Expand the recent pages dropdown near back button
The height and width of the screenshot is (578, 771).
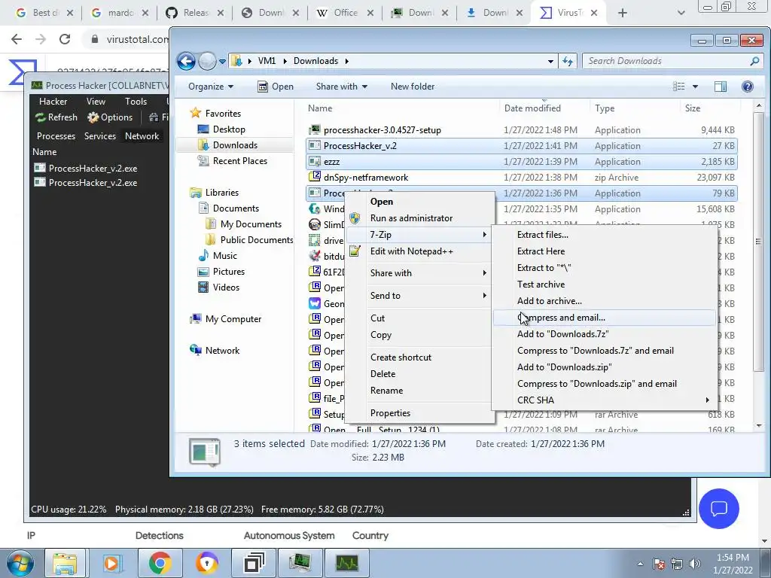coord(222,62)
